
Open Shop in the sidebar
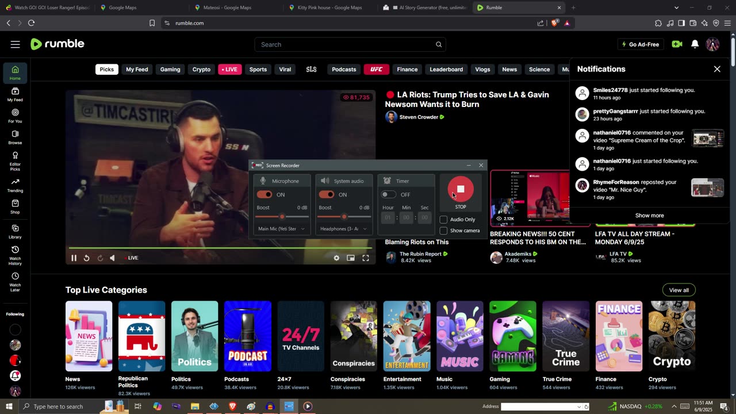click(x=15, y=207)
